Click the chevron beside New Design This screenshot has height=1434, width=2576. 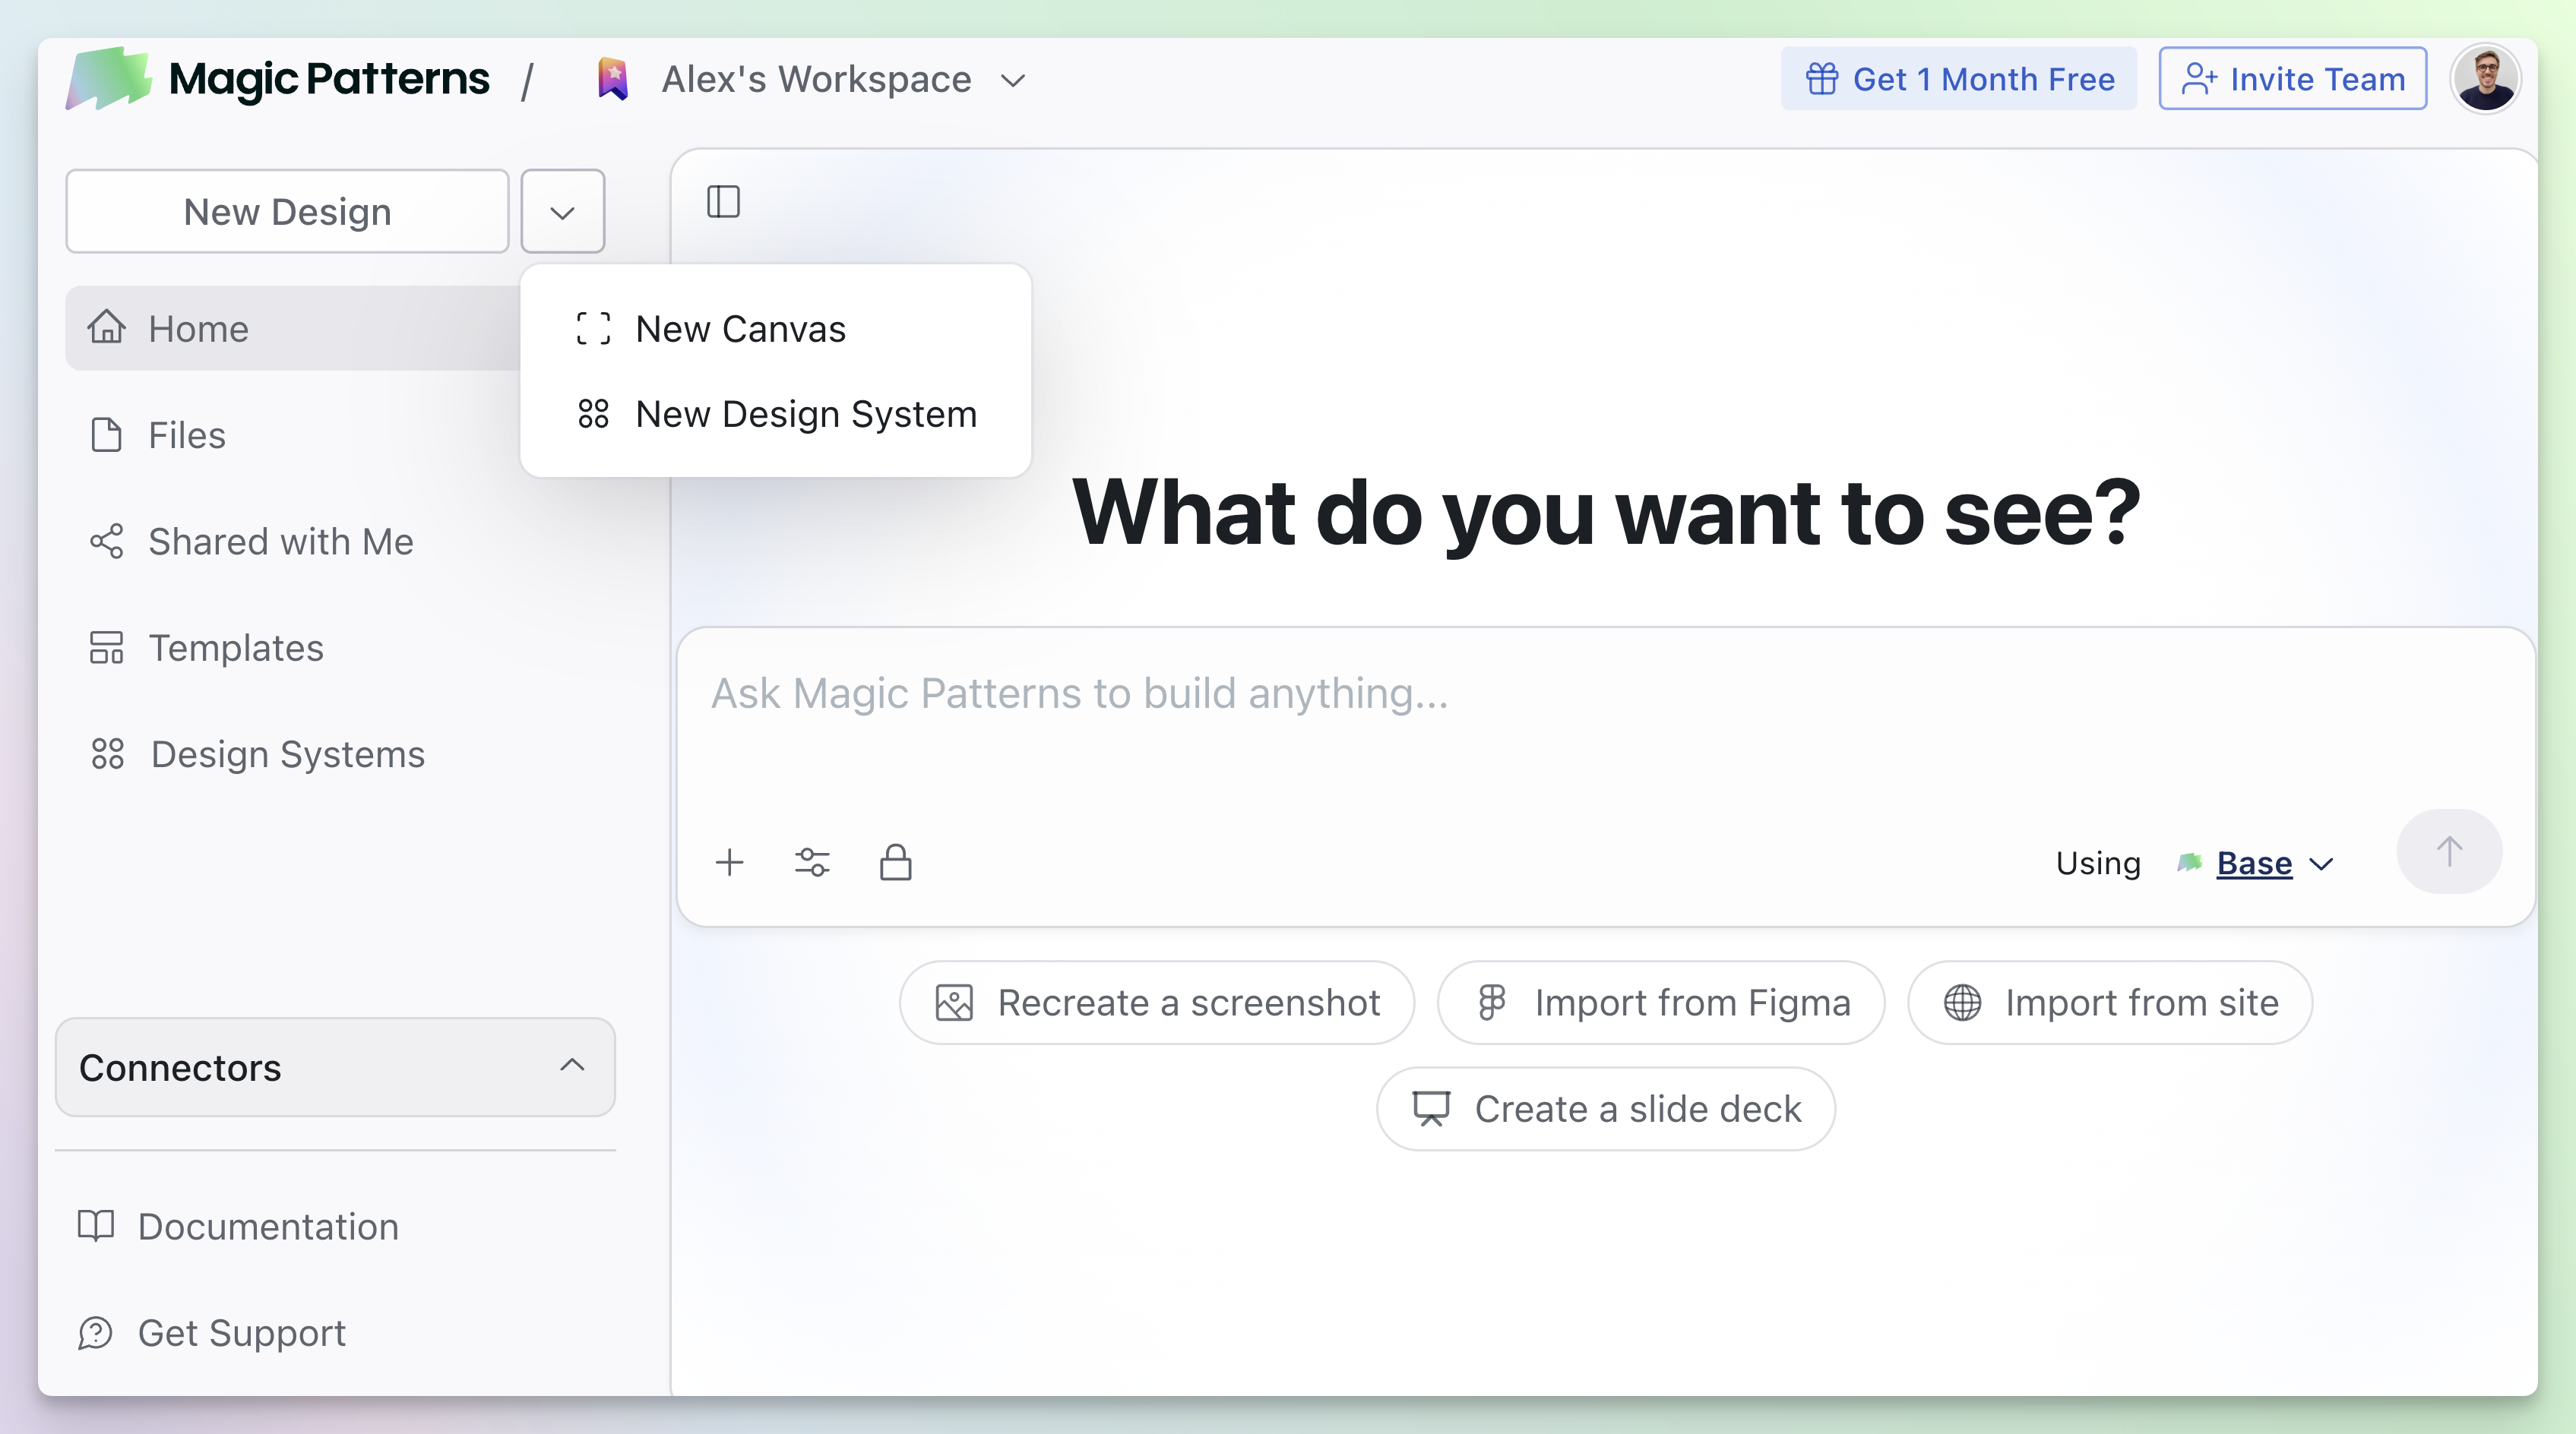click(x=562, y=212)
